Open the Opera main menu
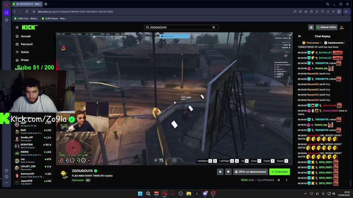This screenshot has width=353, height=198. (x=7, y=5)
